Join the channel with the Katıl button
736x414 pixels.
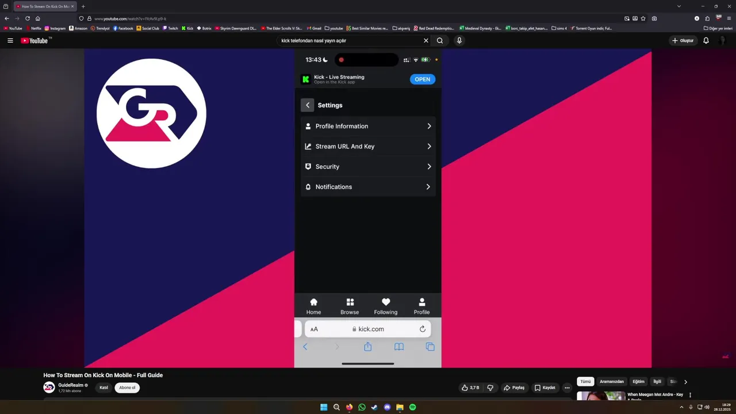click(103, 388)
